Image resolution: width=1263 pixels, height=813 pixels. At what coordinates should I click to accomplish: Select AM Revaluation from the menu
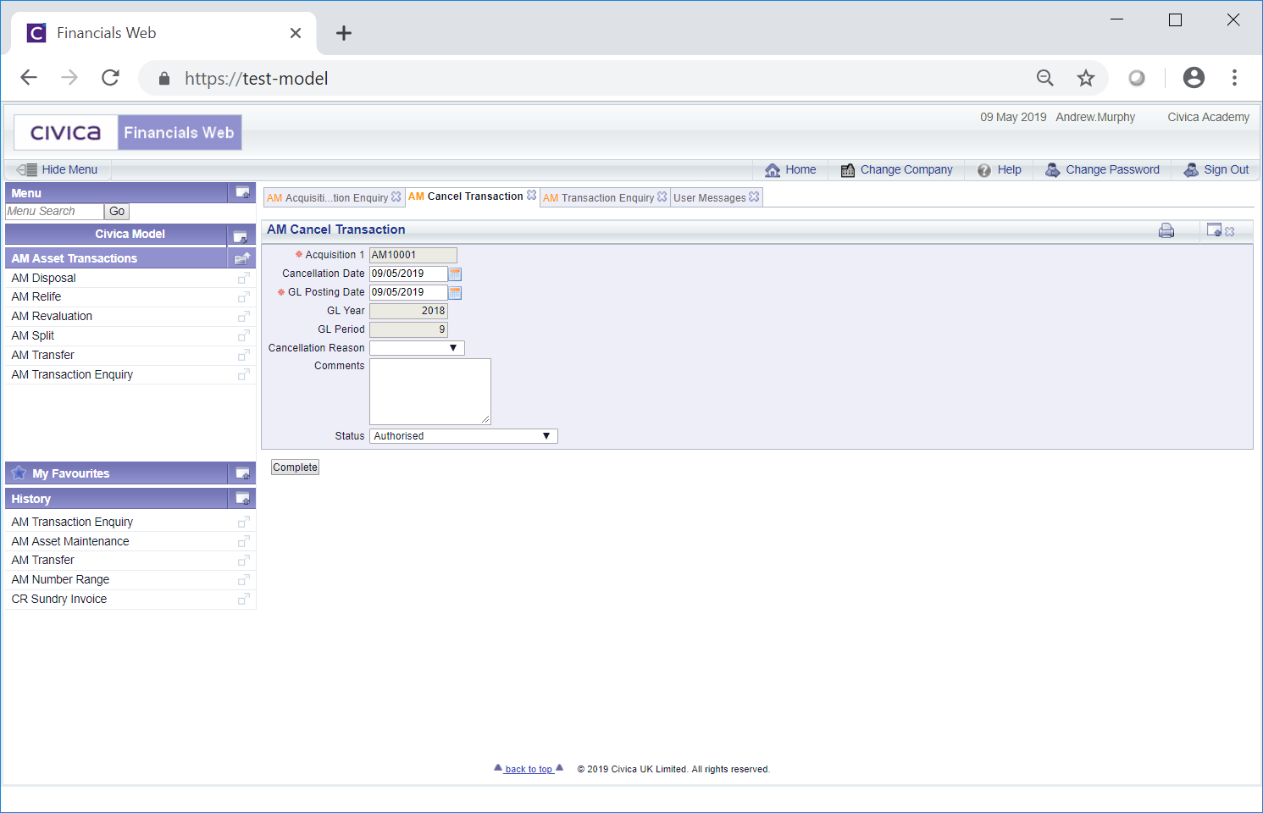coord(52,317)
